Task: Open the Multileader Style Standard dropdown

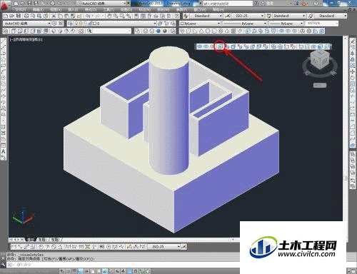Action: pyautogui.click(x=331, y=16)
